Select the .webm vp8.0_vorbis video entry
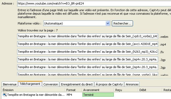Image resolution: width=171 pixels, height=99 pixels. pyautogui.click(x=88, y=36)
